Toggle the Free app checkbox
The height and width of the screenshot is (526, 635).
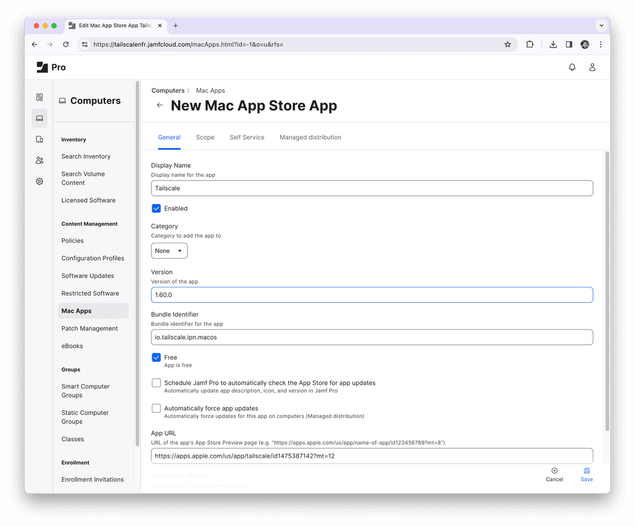click(x=156, y=357)
